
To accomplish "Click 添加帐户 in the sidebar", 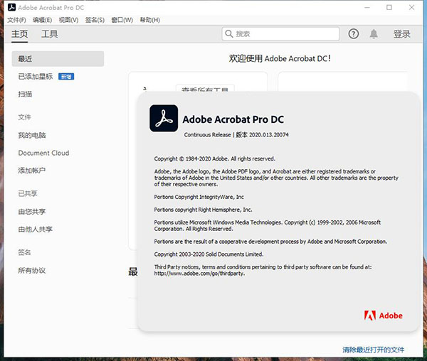I will coord(32,171).
